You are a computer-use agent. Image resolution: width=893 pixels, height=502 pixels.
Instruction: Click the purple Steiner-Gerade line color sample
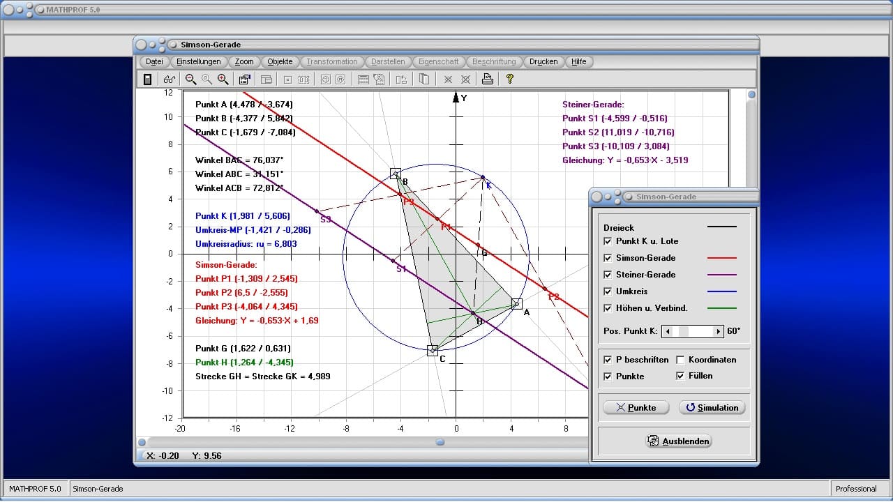tap(722, 275)
